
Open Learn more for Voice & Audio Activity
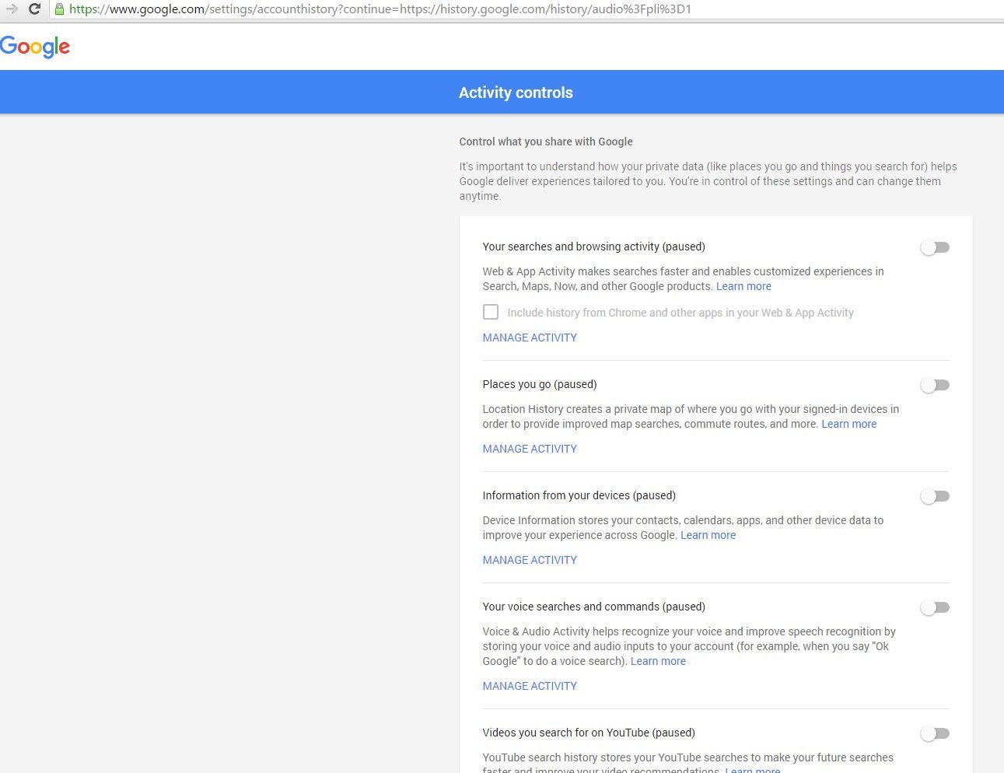click(x=658, y=661)
